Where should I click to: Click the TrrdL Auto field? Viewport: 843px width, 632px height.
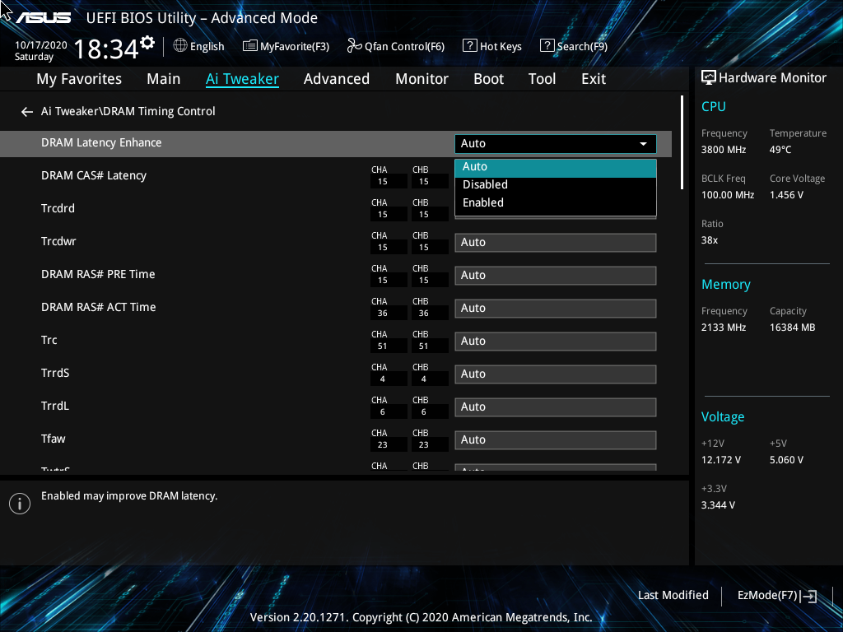click(x=556, y=407)
